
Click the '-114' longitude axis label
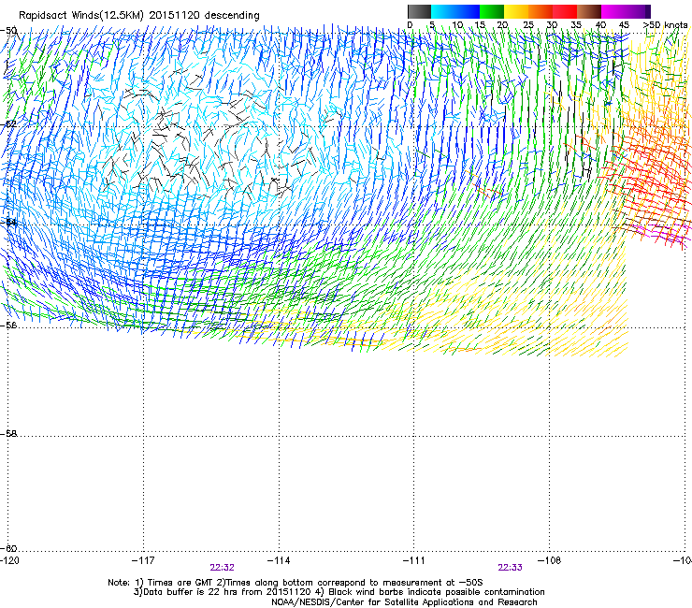click(x=279, y=560)
